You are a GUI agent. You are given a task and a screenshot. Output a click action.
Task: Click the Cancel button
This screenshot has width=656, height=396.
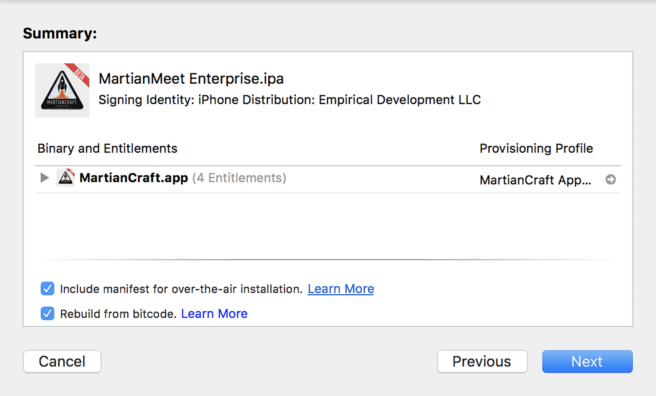62,362
